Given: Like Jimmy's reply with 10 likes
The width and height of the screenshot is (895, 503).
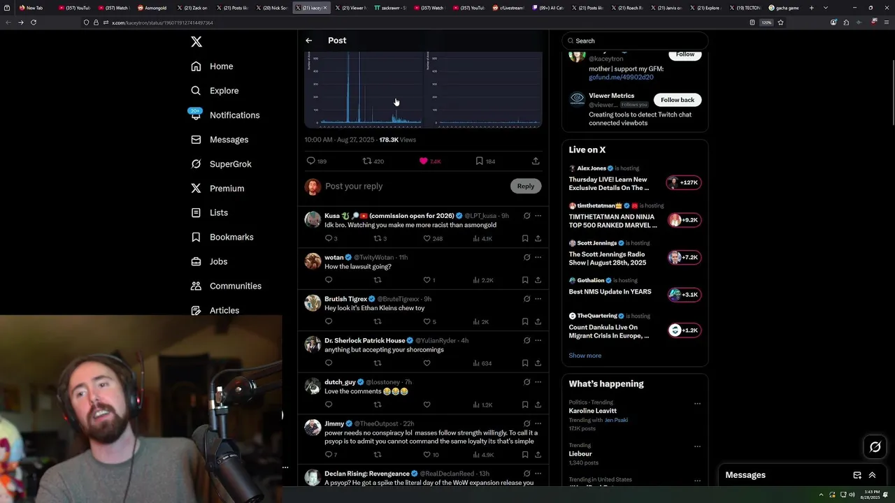Looking at the screenshot, I should [427, 455].
